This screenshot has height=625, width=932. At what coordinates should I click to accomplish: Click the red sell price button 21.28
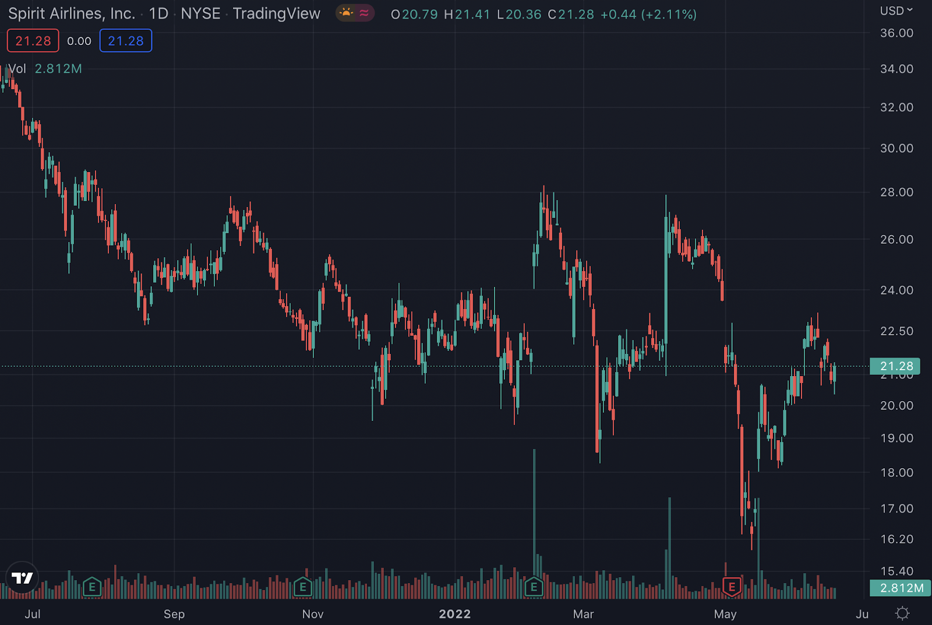pos(33,41)
